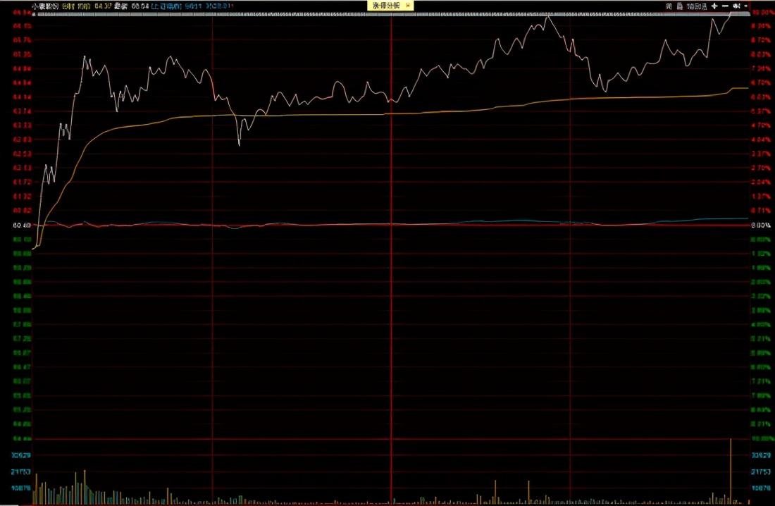Click the 加自选 add-to-watchlist button
The height and width of the screenshot is (506, 775).
tap(696, 6)
